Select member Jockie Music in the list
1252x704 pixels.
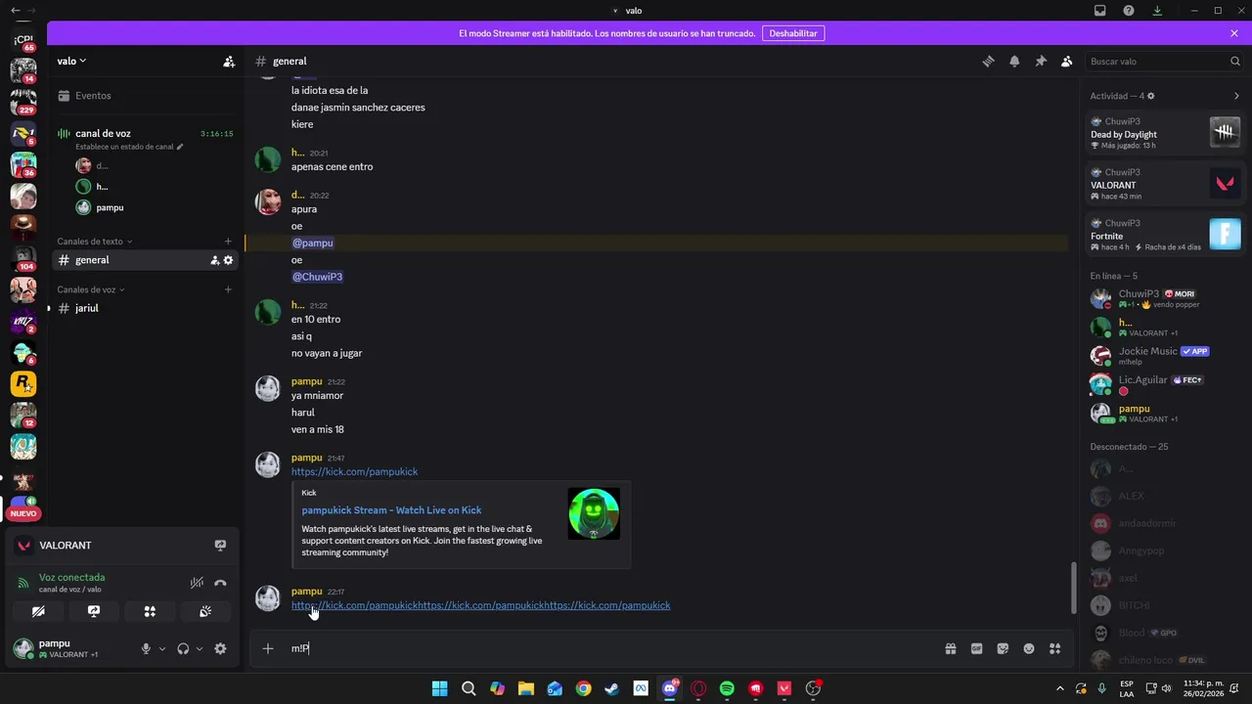[x=1165, y=355]
